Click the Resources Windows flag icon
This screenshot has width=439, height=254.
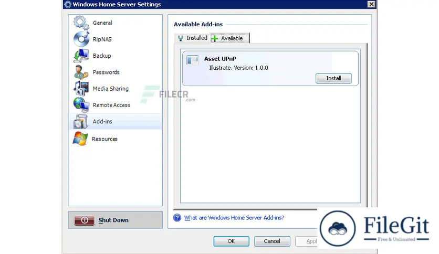[80, 139]
